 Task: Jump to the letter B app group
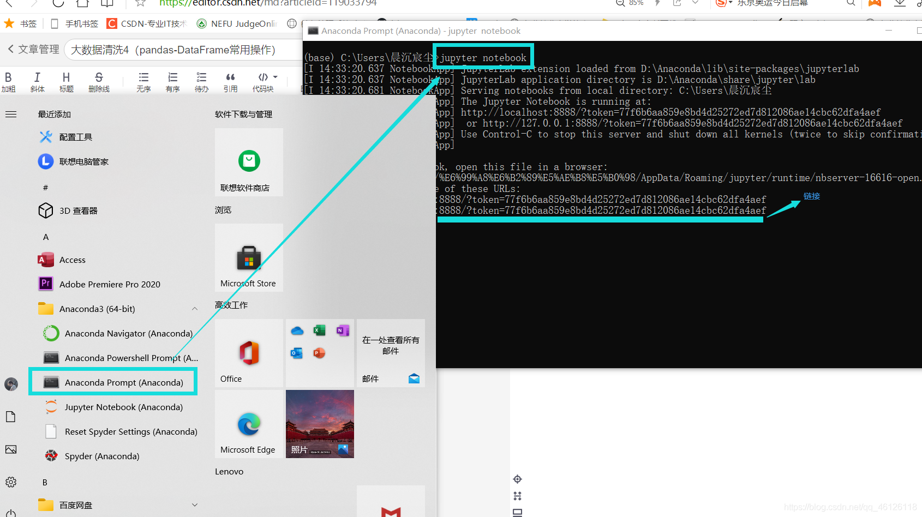[45, 483]
